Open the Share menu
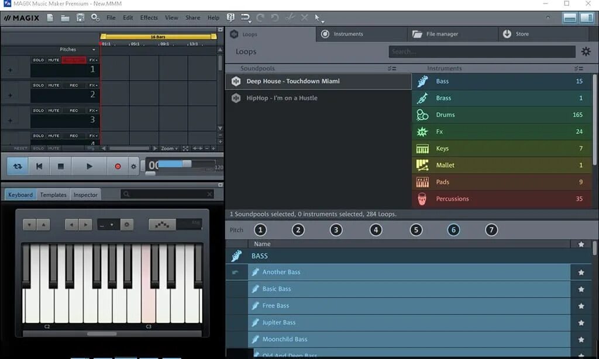The width and height of the screenshot is (599, 359). click(x=192, y=18)
